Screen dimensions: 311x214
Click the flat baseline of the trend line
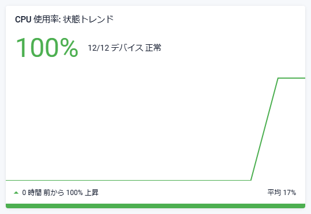tap(128, 180)
